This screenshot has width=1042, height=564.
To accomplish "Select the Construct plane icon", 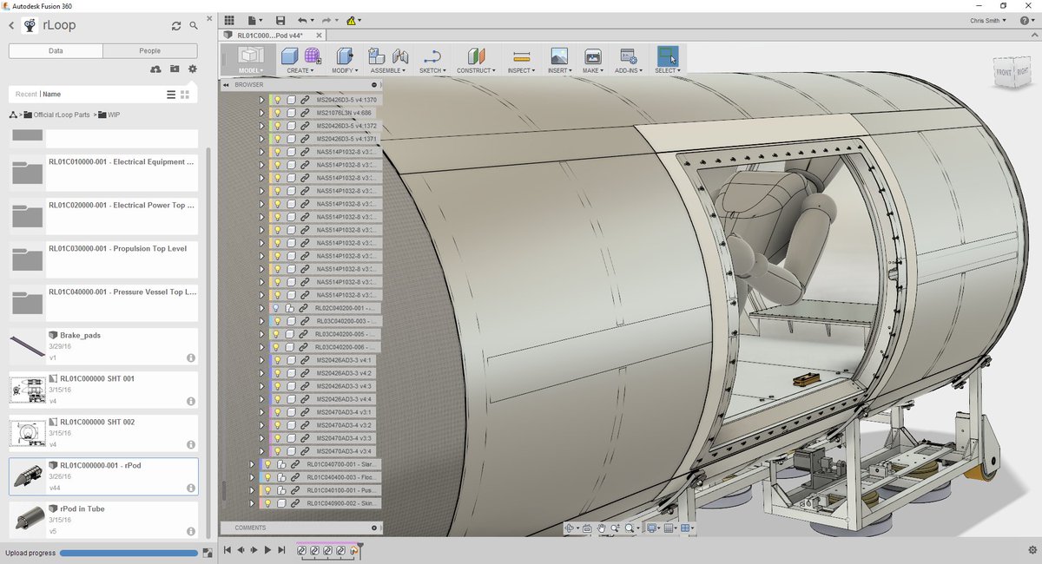I will pos(475,56).
